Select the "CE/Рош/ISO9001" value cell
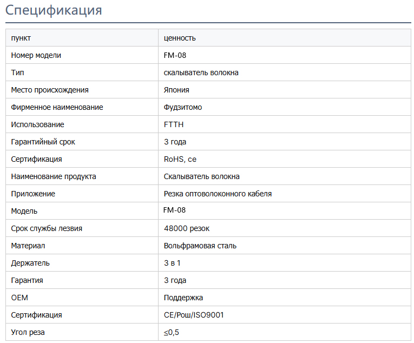 194,315
